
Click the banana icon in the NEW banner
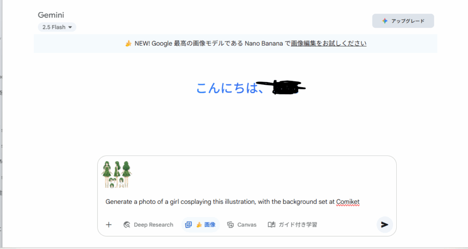click(128, 44)
